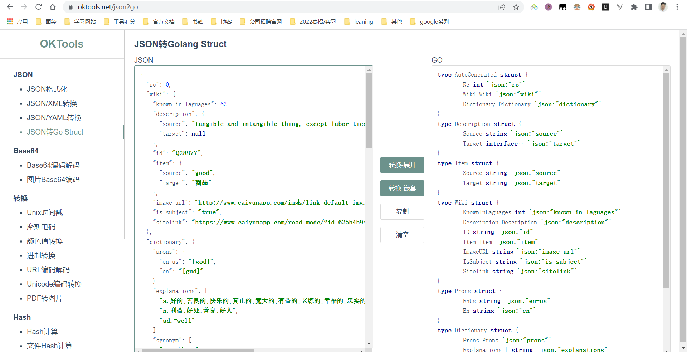The image size is (687, 352).
Task: Click the OKTools logo
Action: click(x=62, y=44)
